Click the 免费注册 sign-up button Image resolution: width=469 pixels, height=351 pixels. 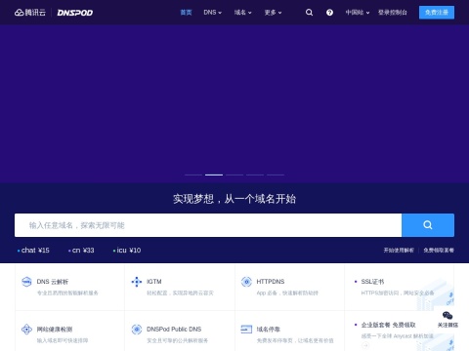437,13
